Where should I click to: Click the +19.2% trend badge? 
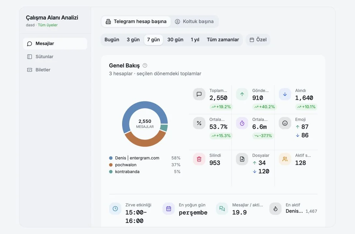pyautogui.click(x=221, y=107)
